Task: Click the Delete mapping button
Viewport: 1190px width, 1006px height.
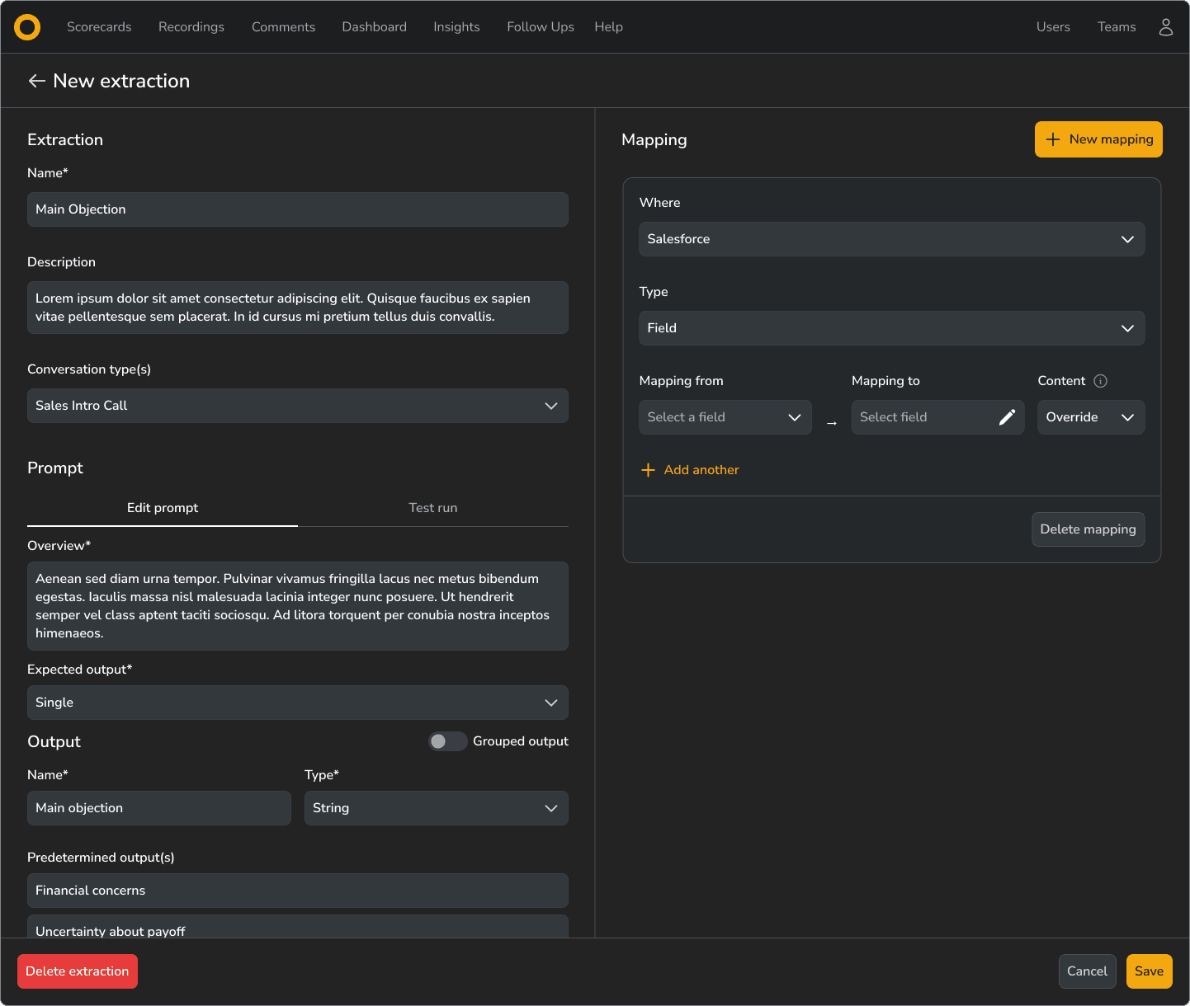Action: 1088,529
